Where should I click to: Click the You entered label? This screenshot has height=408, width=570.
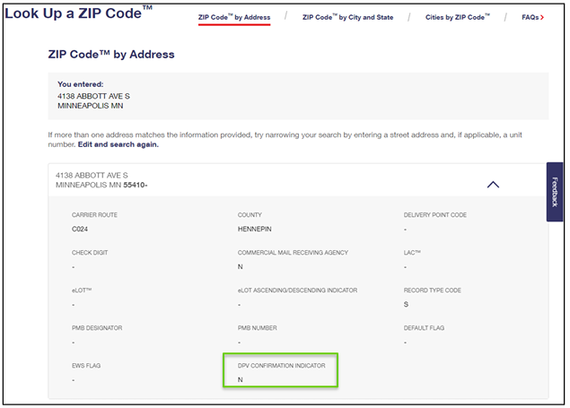(x=80, y=84)
